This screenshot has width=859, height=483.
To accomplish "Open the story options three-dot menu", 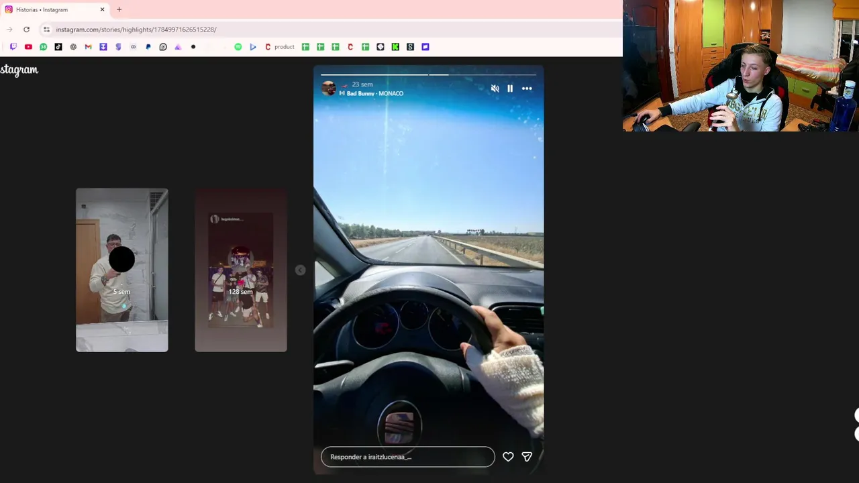I will coord(527,89).
